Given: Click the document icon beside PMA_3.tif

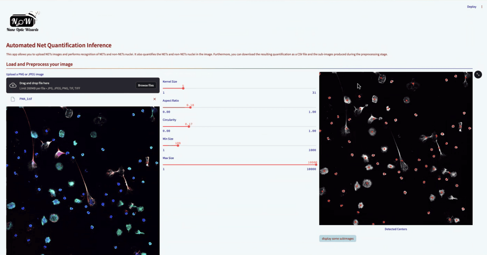Looking at the screenshot, I should click(13, 99).
